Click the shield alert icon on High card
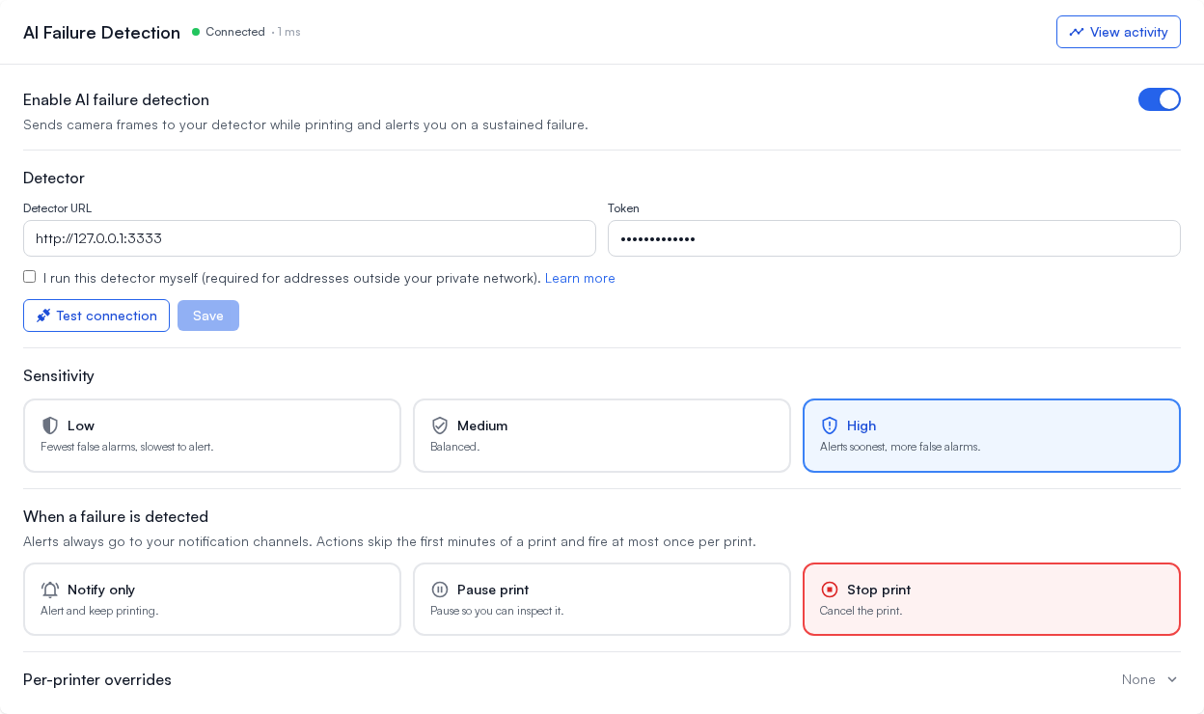The width and height of the screenshot is (1204, 714). 830,426
